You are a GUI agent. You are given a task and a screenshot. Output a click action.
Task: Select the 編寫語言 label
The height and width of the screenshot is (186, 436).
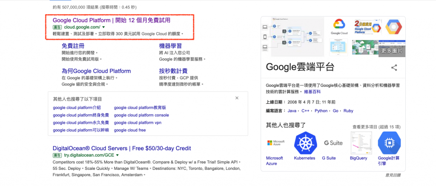click(276, 111)
